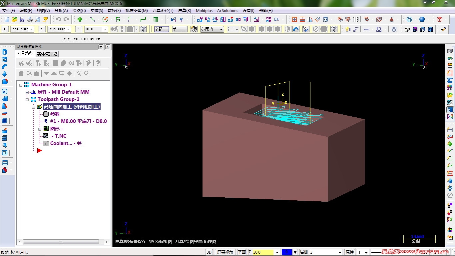The image size is (455, 256).
Task: Collapse the Machine Group-1 tree node
Action: point(21,85)
